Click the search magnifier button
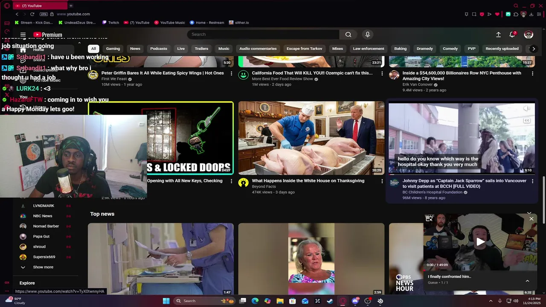The height and width of the screenshot is (307, 546). point(349,35)
